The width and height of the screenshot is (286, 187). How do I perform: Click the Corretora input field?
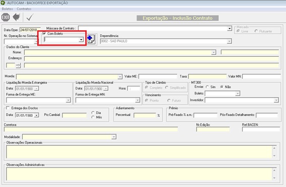click(91, 129)
